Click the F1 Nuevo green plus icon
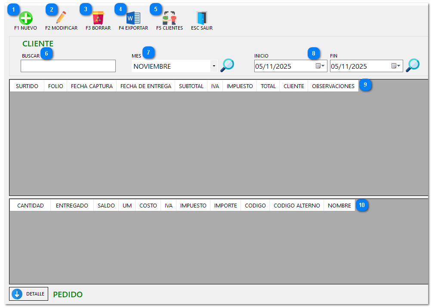 click(x=26, y=18)
